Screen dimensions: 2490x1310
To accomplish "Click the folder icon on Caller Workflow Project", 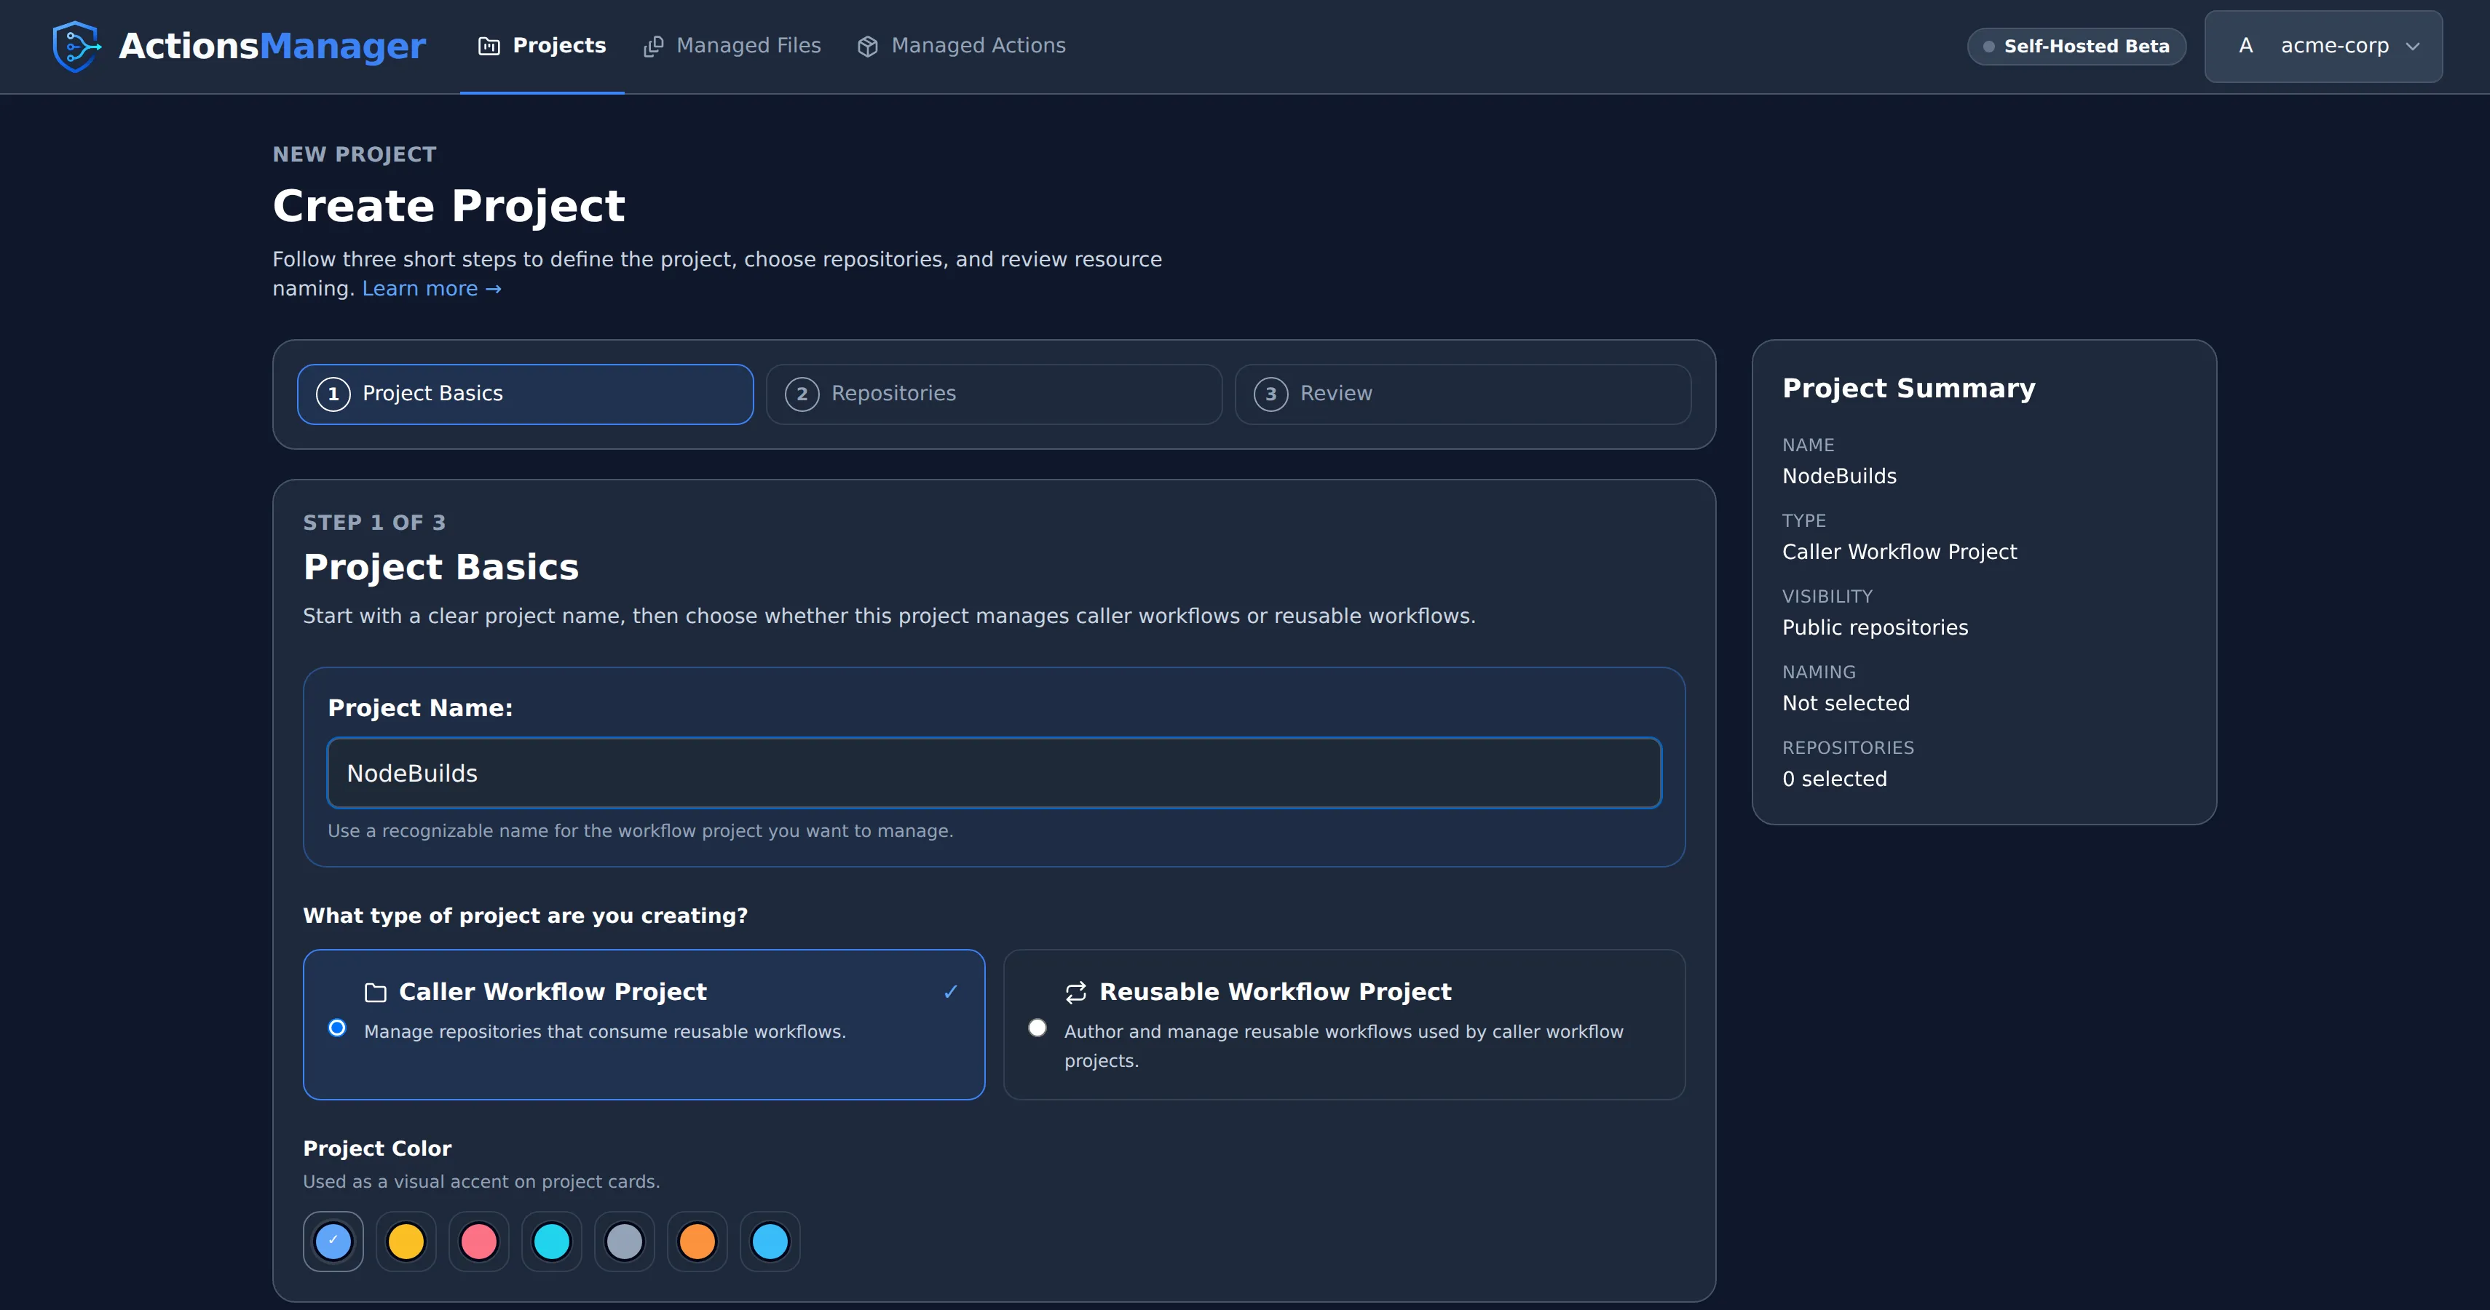I will coord(376,992).
